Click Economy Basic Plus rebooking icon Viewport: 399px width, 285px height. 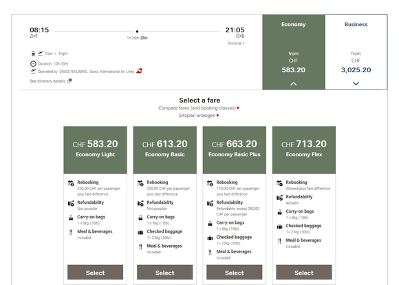[210, 183]
